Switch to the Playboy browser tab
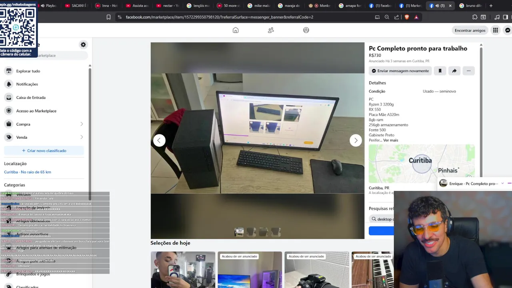 coord(48,6)
